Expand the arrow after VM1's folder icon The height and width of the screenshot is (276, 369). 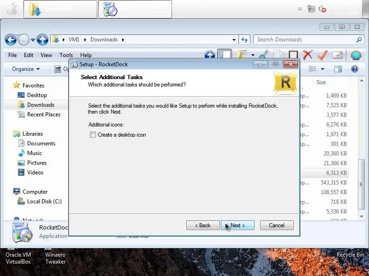pyautogui.click(x=64, y=40)
